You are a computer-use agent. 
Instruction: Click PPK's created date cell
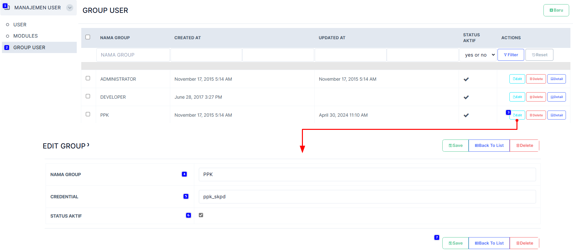[x=203, y=115]
